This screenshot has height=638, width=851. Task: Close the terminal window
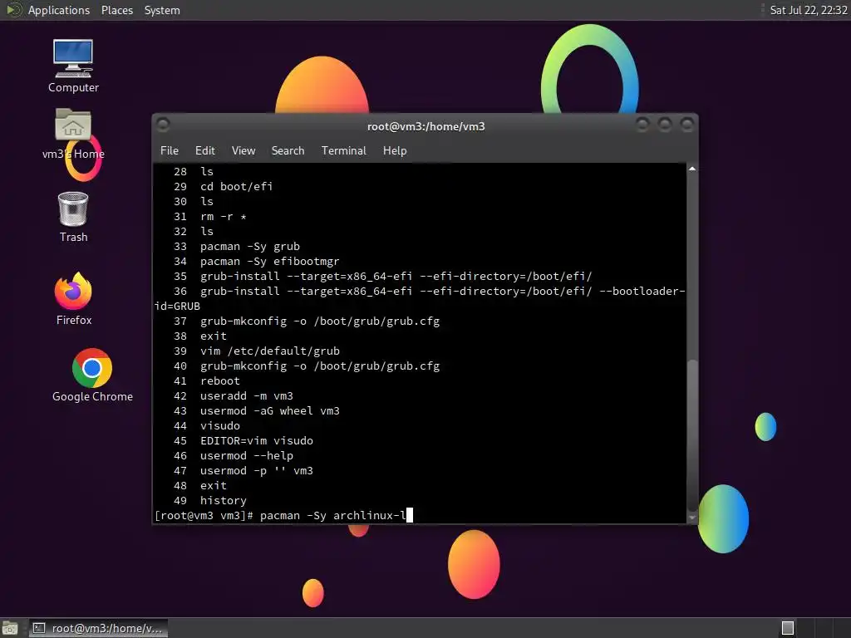(x=687, y=125)
